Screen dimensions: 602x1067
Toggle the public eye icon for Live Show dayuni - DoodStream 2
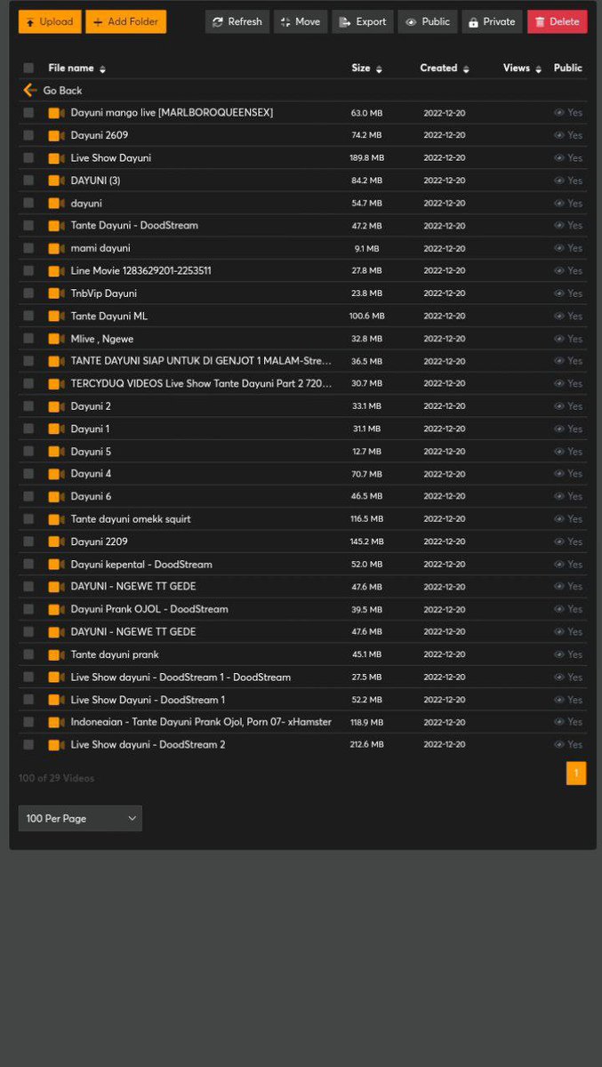559,744
